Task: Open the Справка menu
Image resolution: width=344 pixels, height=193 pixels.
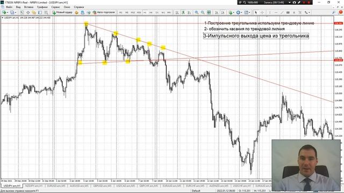Action: click(x=79, y=7)
